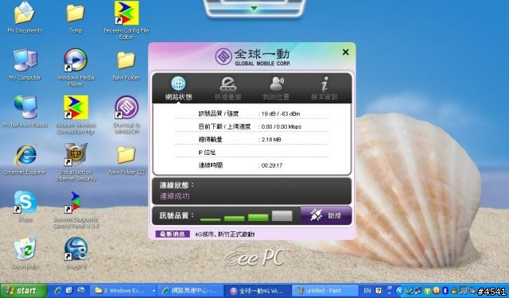Click the 連線成功 connection status text
509x298 pixels.
click(x=175, y=196)
